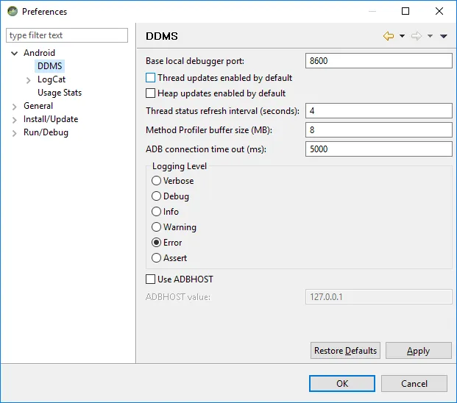Image resolution: width=457 pixels, height=403 pixels.
Task: Click the Cancel button
Action: tap(414, 383)
